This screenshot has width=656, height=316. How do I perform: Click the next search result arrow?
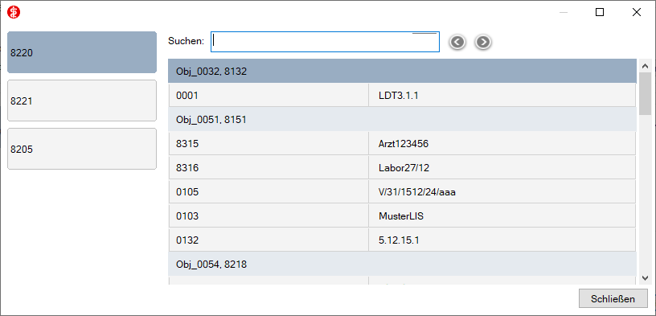tap(483, 42)
